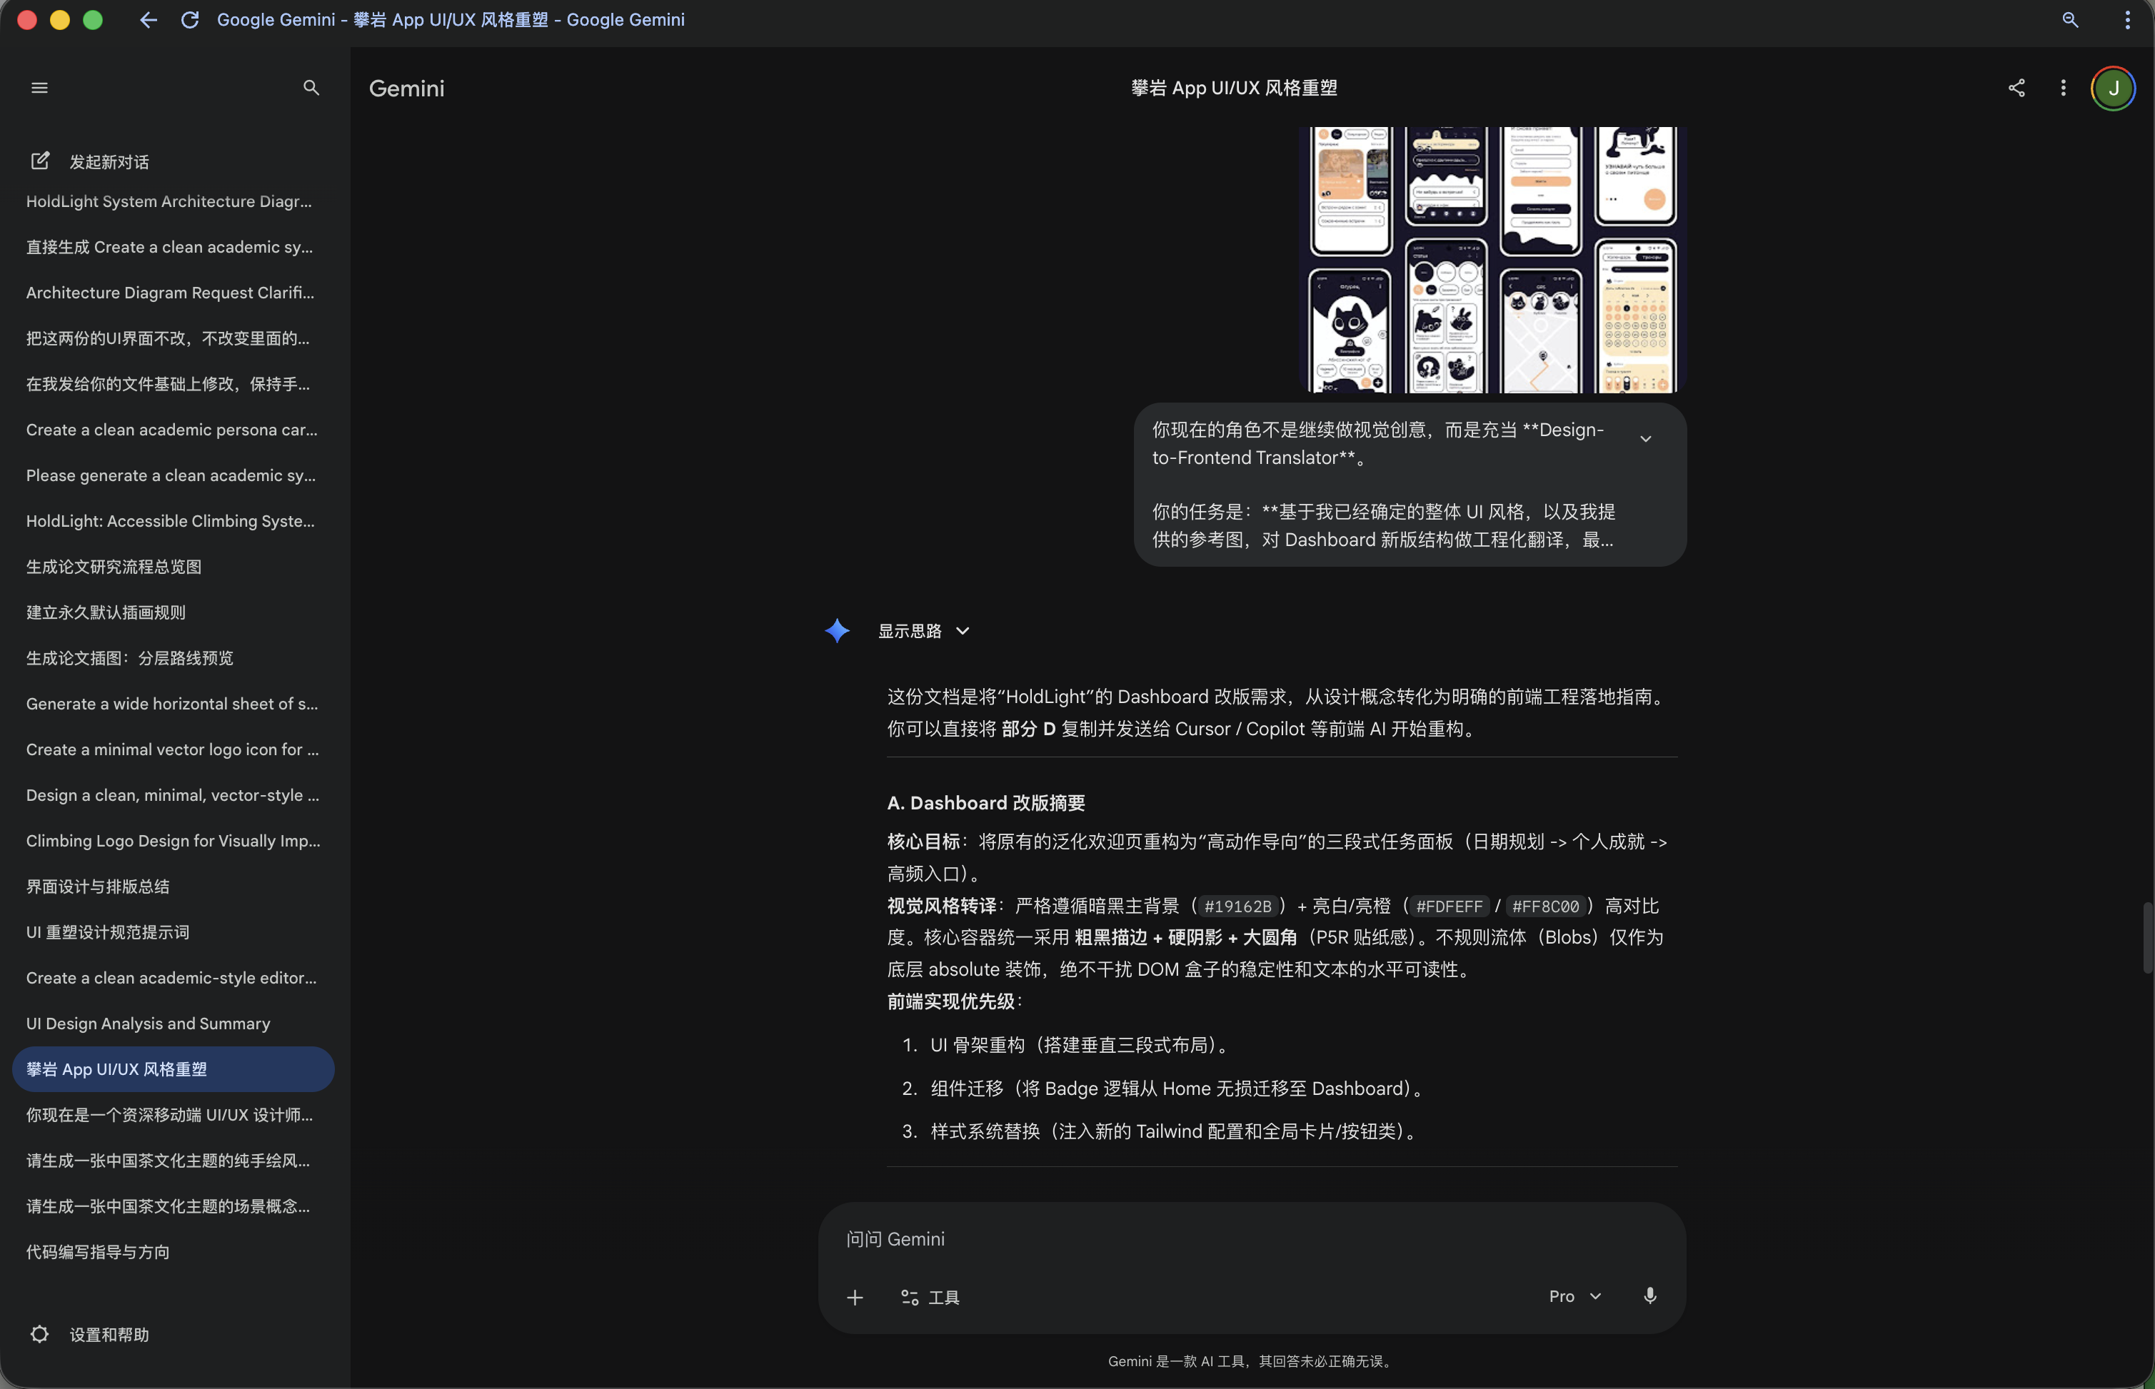2155x1389 pixels.
Task: Click the page vertical scrollbar thumb
Action: tap(2148, 937)
